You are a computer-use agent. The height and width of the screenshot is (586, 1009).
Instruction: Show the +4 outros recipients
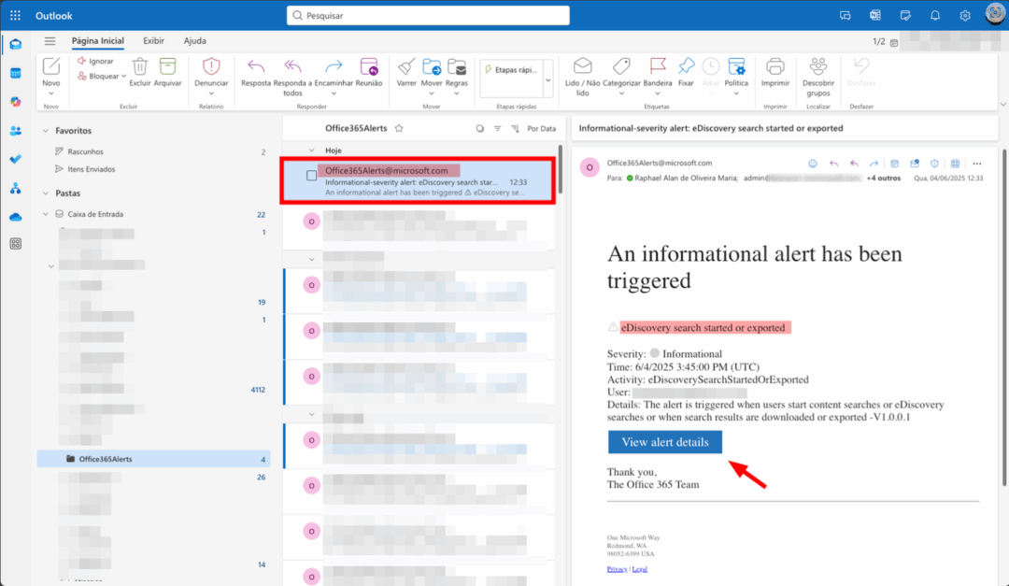click(884, 179)
